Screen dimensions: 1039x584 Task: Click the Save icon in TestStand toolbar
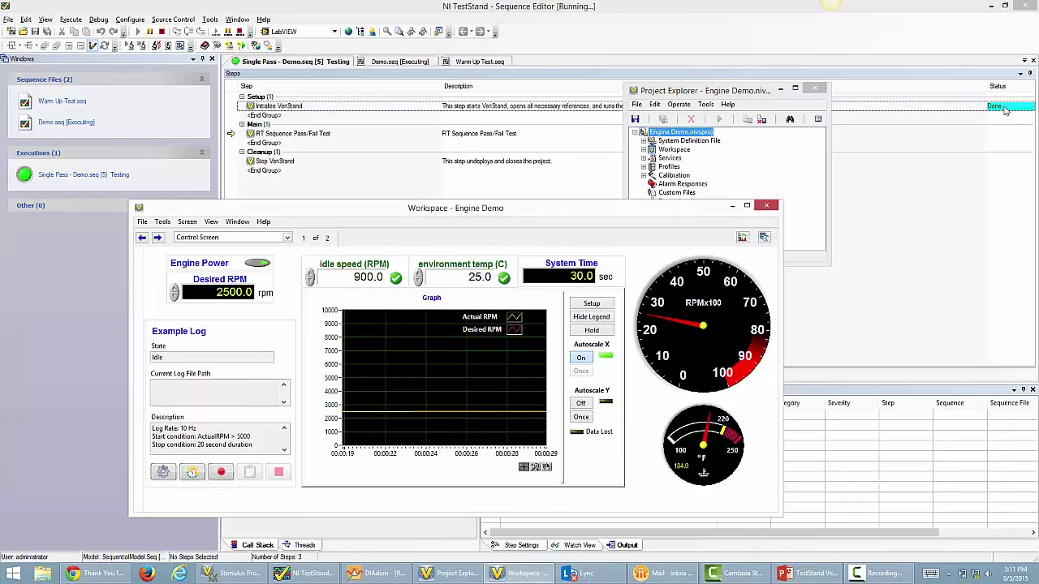point(35,32)
